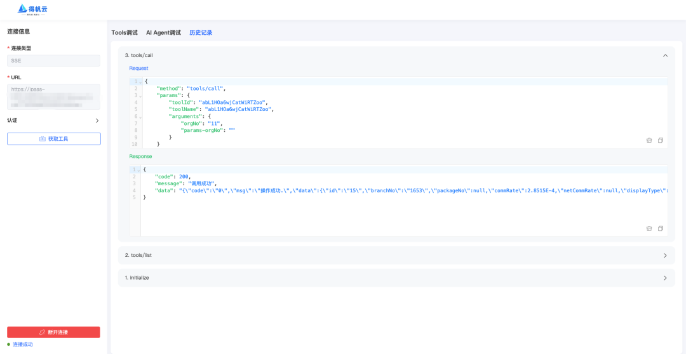
Task: Click line number 5 in Response gutter
Action: click(134, 197)
